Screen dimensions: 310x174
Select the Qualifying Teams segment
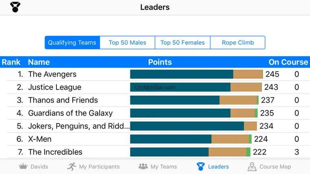click(x=72, y=42)
